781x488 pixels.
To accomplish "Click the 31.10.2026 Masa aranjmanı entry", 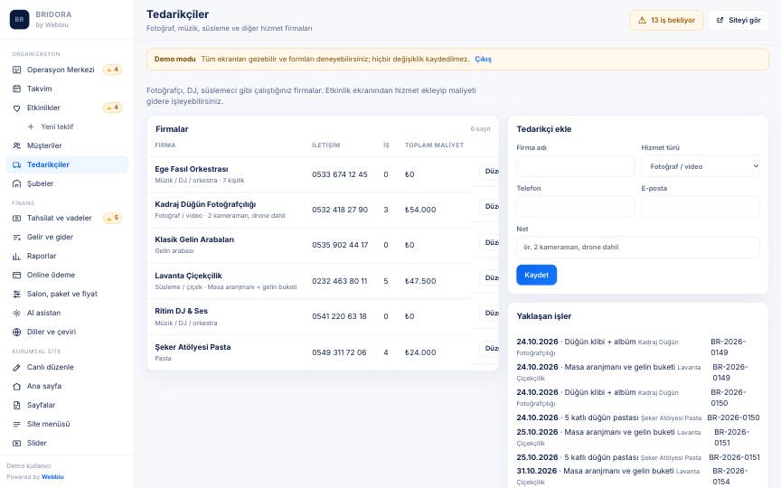I will pyautogui.click(x=638, y=476).
